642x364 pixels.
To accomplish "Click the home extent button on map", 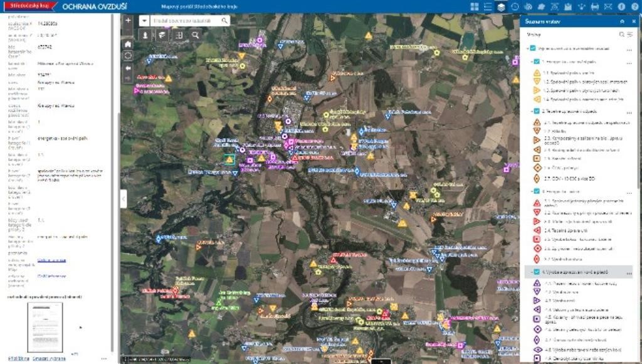I will (128, 45).
